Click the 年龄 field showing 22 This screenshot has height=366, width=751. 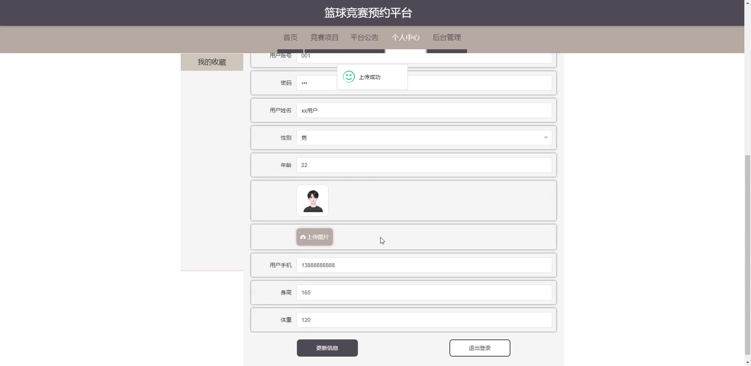[424, 165]
